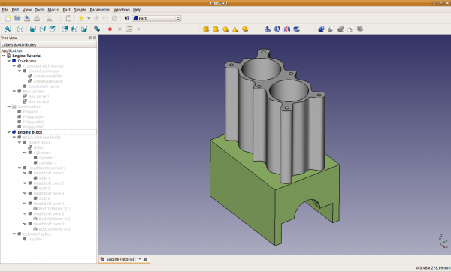Open the undo history dropdown arrow
The height and width of the screenshot is (272, 451).
(x=89, y=18)
